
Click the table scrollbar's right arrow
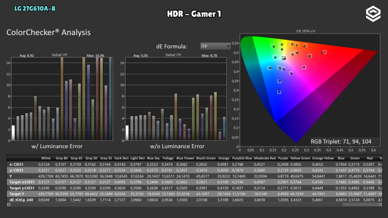380,204
